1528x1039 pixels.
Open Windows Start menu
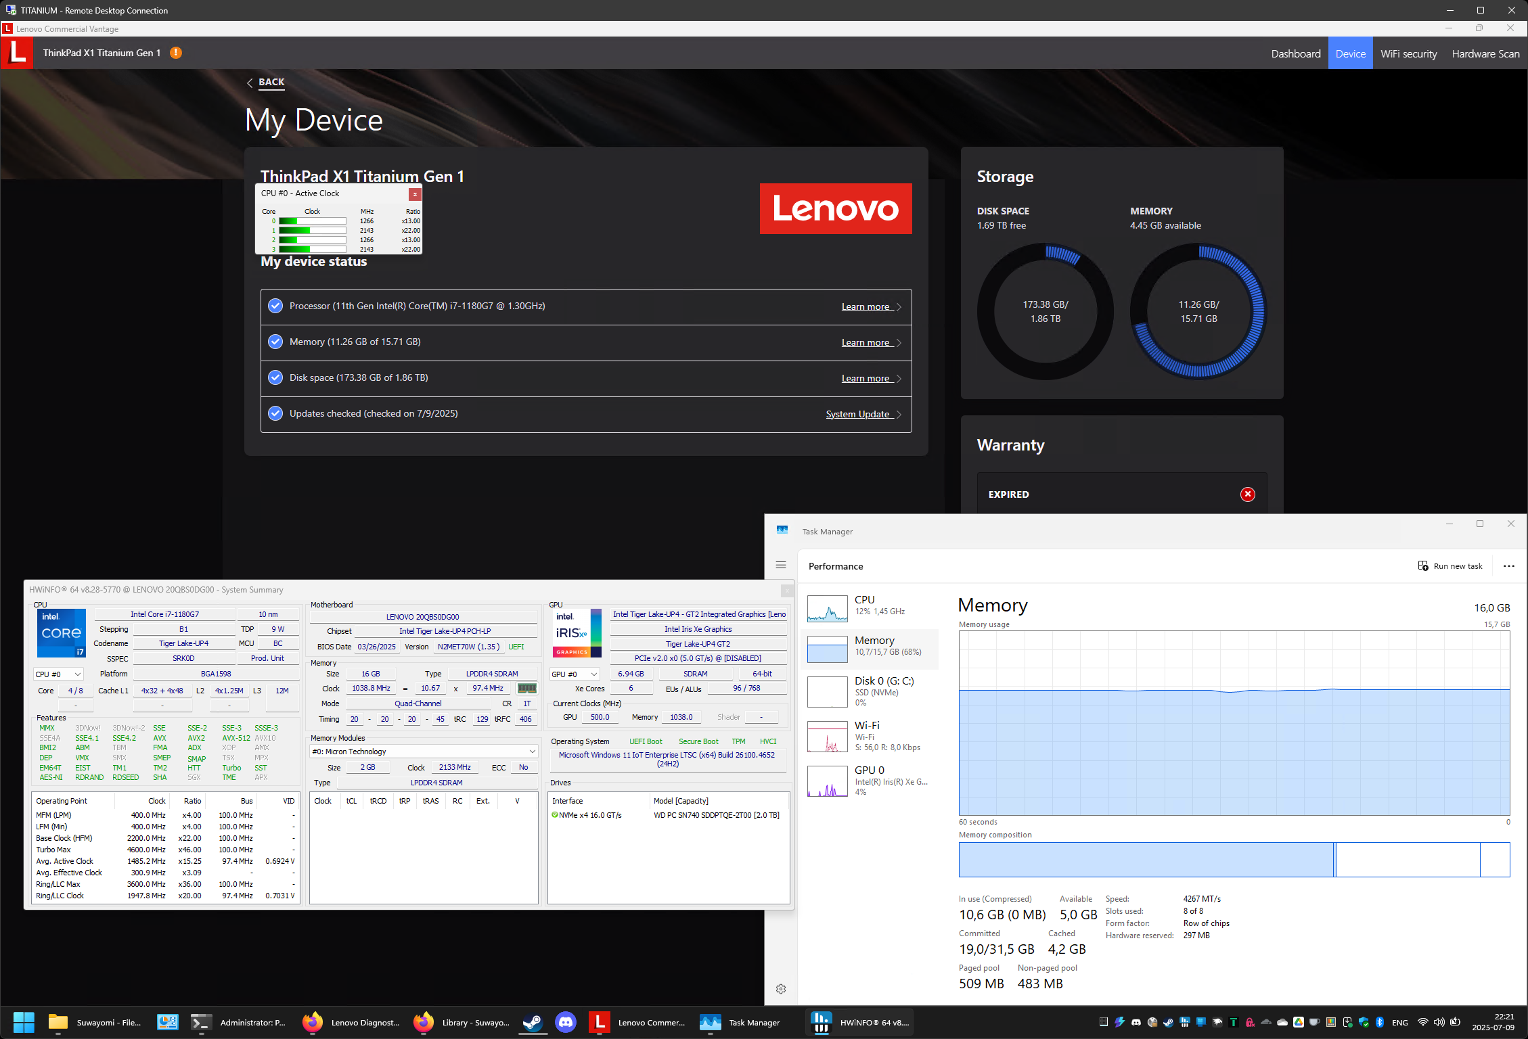tap(24, 1022)
